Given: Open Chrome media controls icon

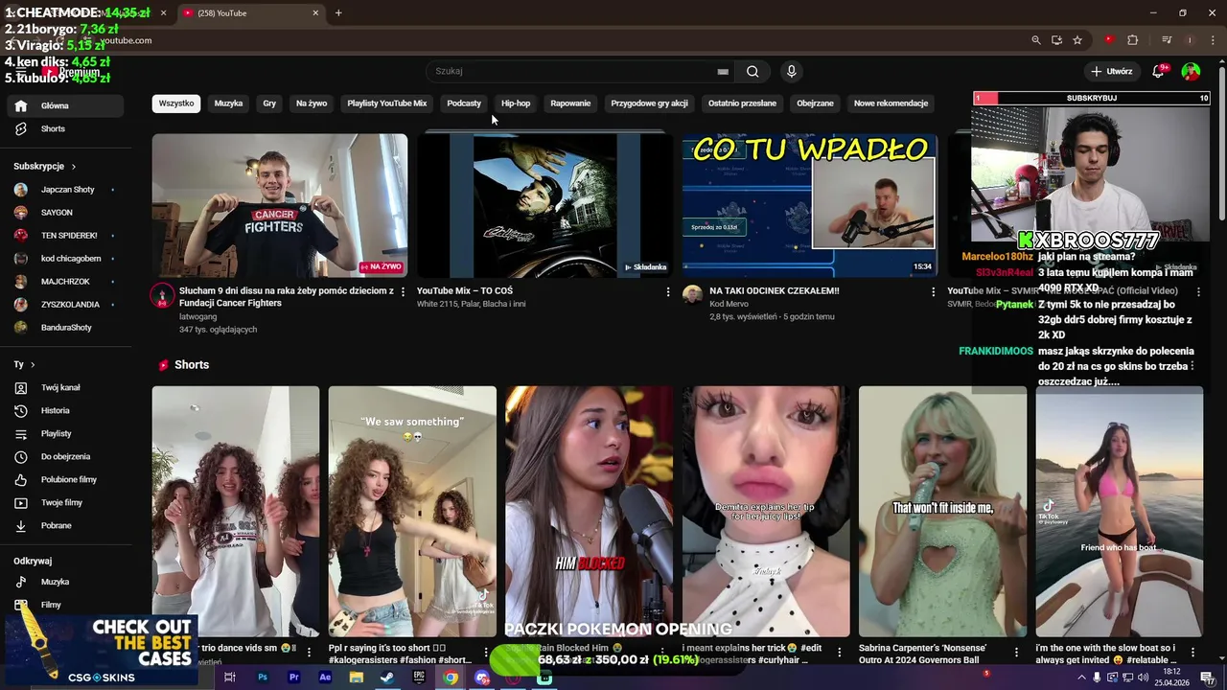Looking at the screenshot, I should [x=1167, y=40].
